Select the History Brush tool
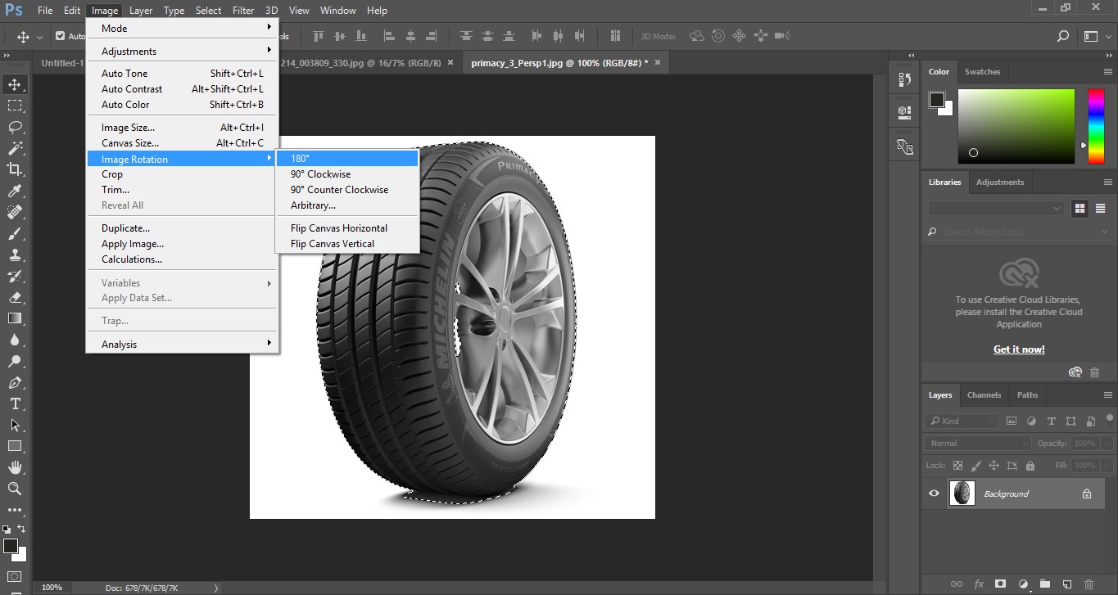 click(x=15, y=276)
